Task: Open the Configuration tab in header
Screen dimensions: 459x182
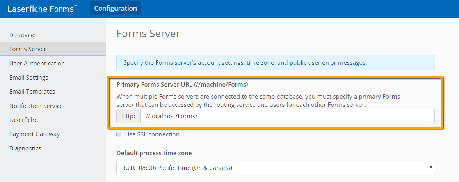Action: (116, 8)
